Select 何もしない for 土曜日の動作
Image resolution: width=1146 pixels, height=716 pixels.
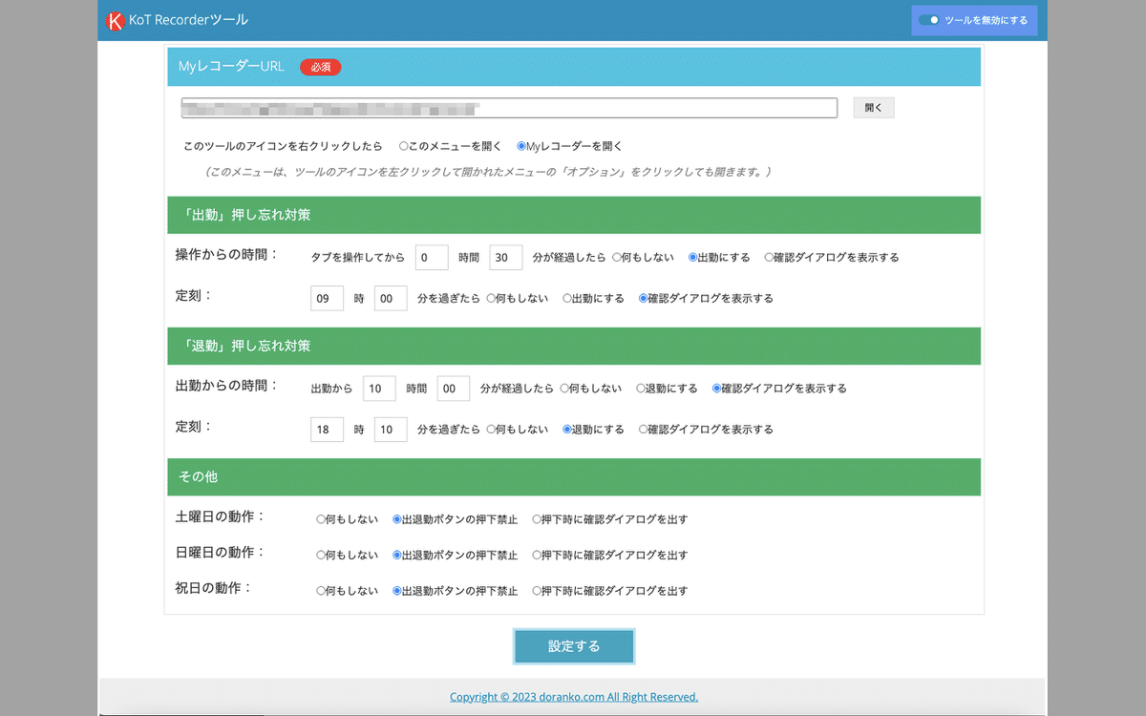pyautogui.click(x=321, y=520)
